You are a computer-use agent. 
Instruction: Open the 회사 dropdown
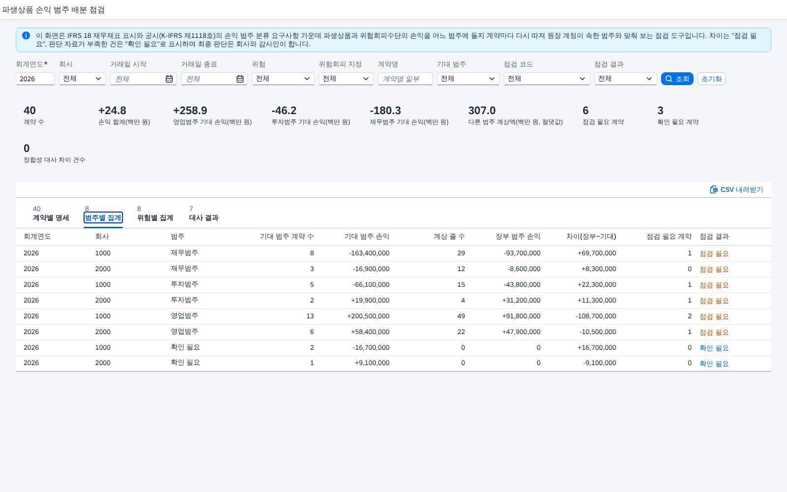point(83,79)
